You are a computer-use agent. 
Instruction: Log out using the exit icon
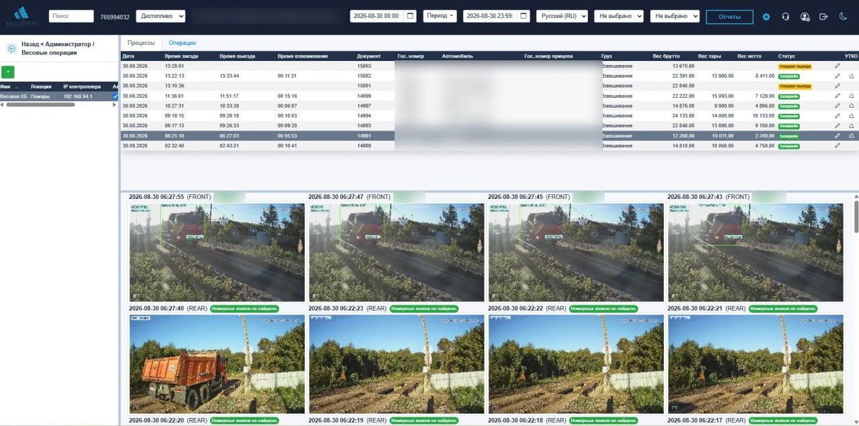[x=823, y=17]
